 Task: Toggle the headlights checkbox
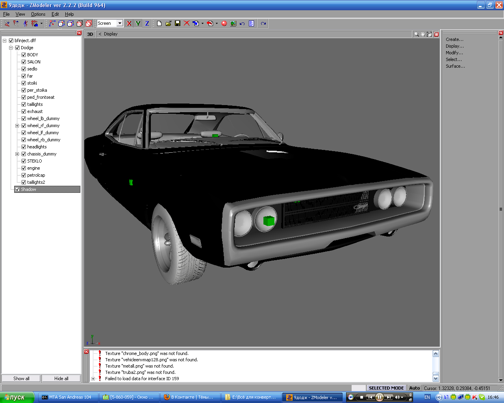[x=24, y=147]
